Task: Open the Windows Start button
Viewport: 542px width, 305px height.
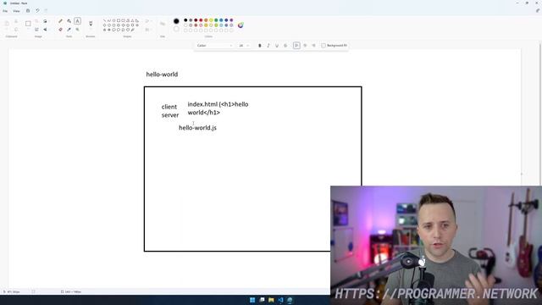Action: (x=252, y=300)
